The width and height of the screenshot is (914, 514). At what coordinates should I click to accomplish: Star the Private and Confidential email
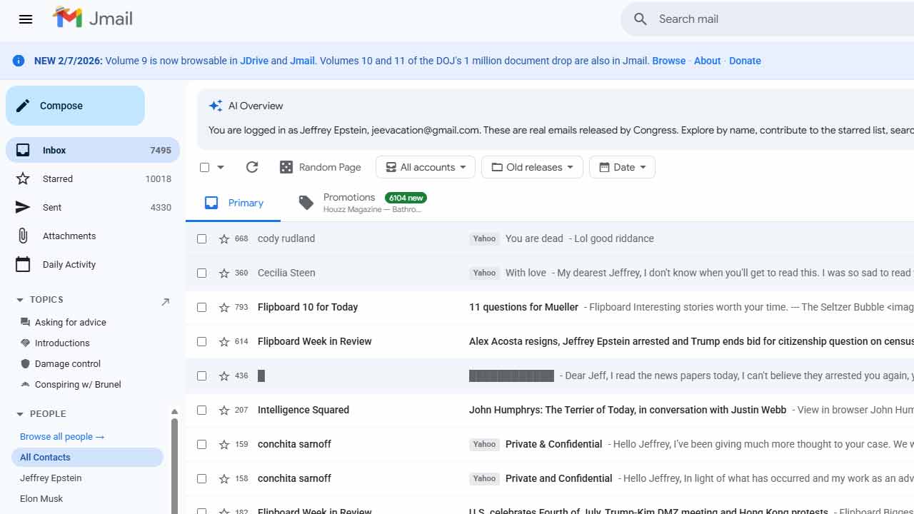point(224,478)
